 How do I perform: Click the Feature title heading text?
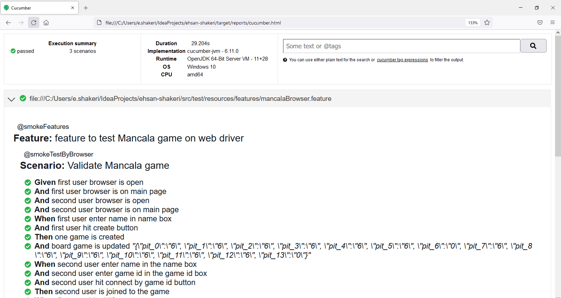(x=129, y=138)
